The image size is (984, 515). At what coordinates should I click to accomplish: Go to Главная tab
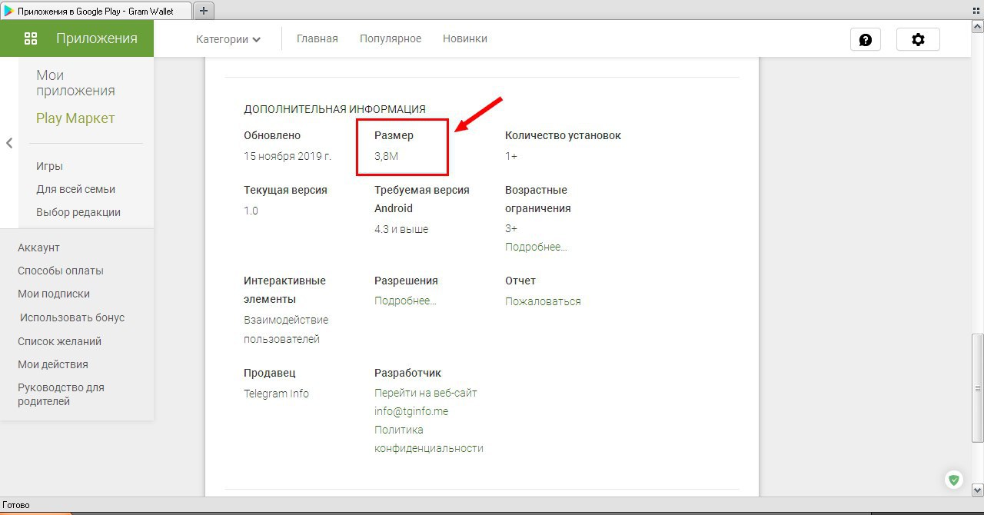pos(317,38)
